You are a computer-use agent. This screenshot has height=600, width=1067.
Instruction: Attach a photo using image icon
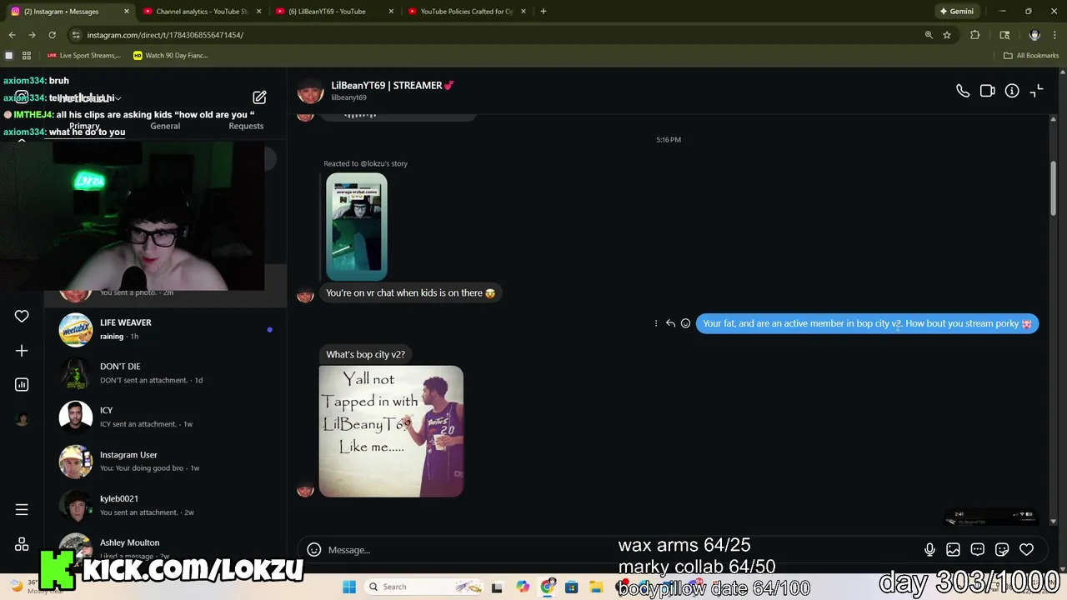pyautogui.click(x=954, y=550)
